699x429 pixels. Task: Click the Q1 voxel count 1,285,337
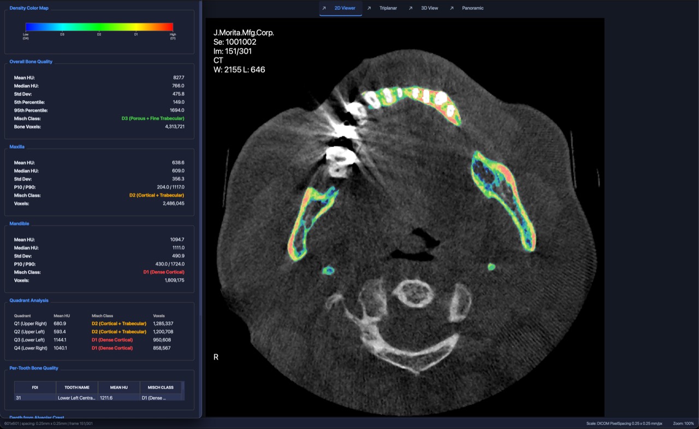coord(163,324)
